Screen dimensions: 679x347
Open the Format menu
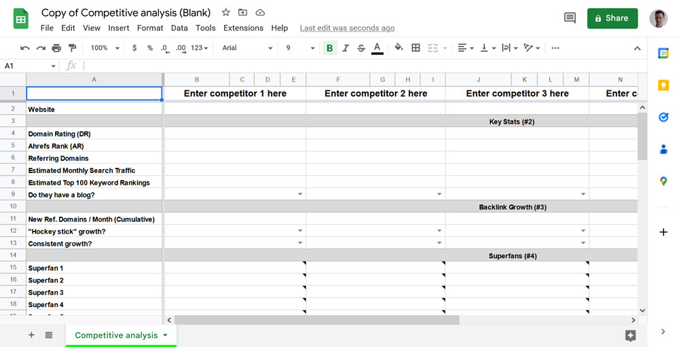click(x=150, y=28)
